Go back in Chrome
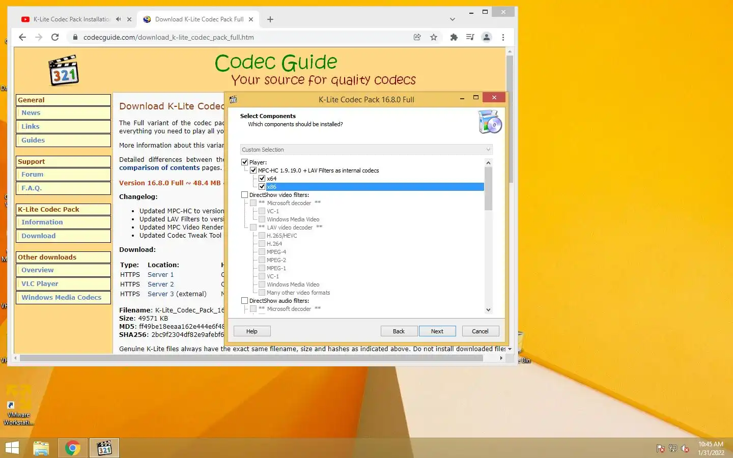This screenshot has width=733, height=458. tap(22, 37)
